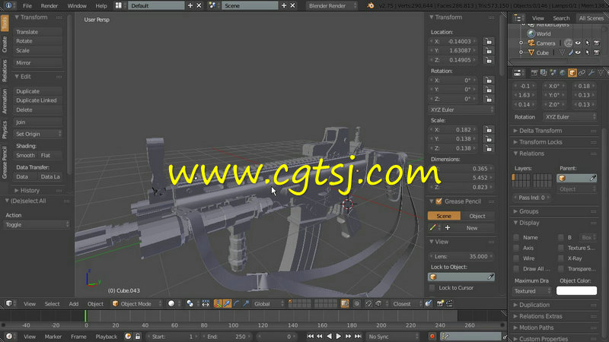The width and height of the screenshot is (609, 342).
Task: Click the proportional editing circle icon
Action: point(356,303)
